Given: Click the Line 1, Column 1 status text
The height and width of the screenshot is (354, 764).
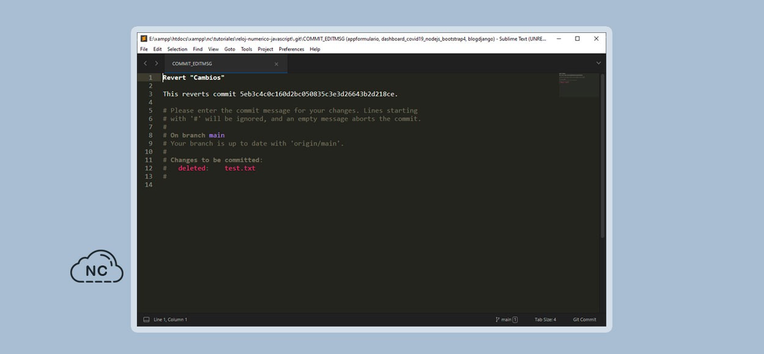Looking at the screenshot, I should click(171, 320).
